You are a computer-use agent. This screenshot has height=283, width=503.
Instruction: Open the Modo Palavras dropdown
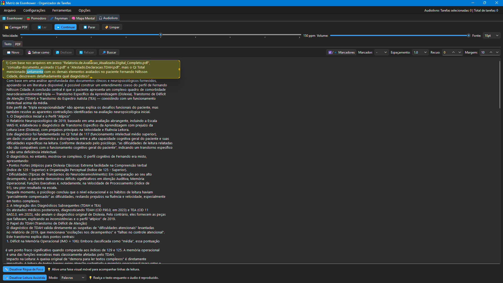73,278
